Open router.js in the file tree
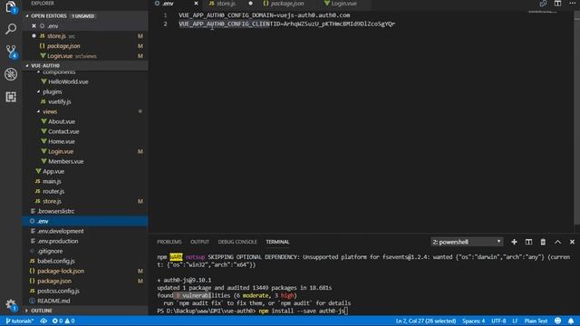580x326 pixels. tap(53, 191)
